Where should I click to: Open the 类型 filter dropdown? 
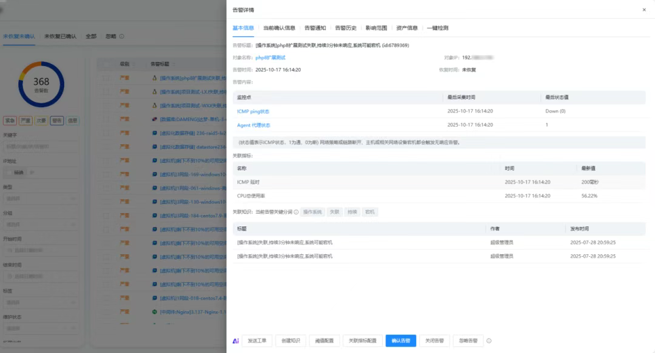(x=41, y=198)
